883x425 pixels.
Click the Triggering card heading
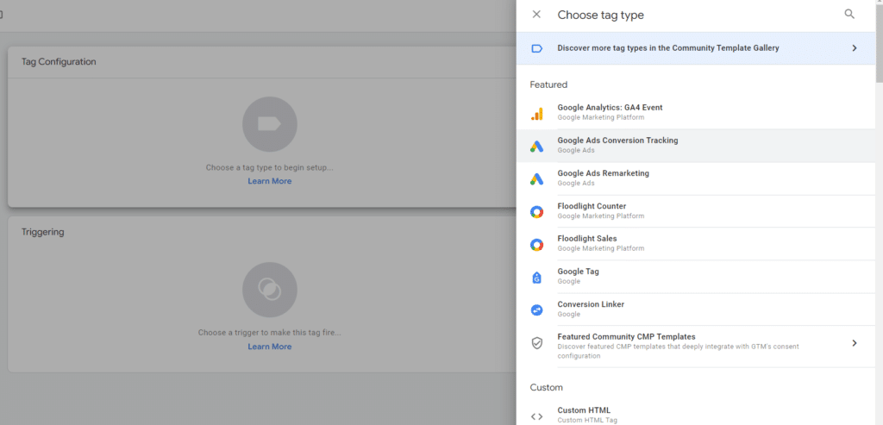(43, 232)
